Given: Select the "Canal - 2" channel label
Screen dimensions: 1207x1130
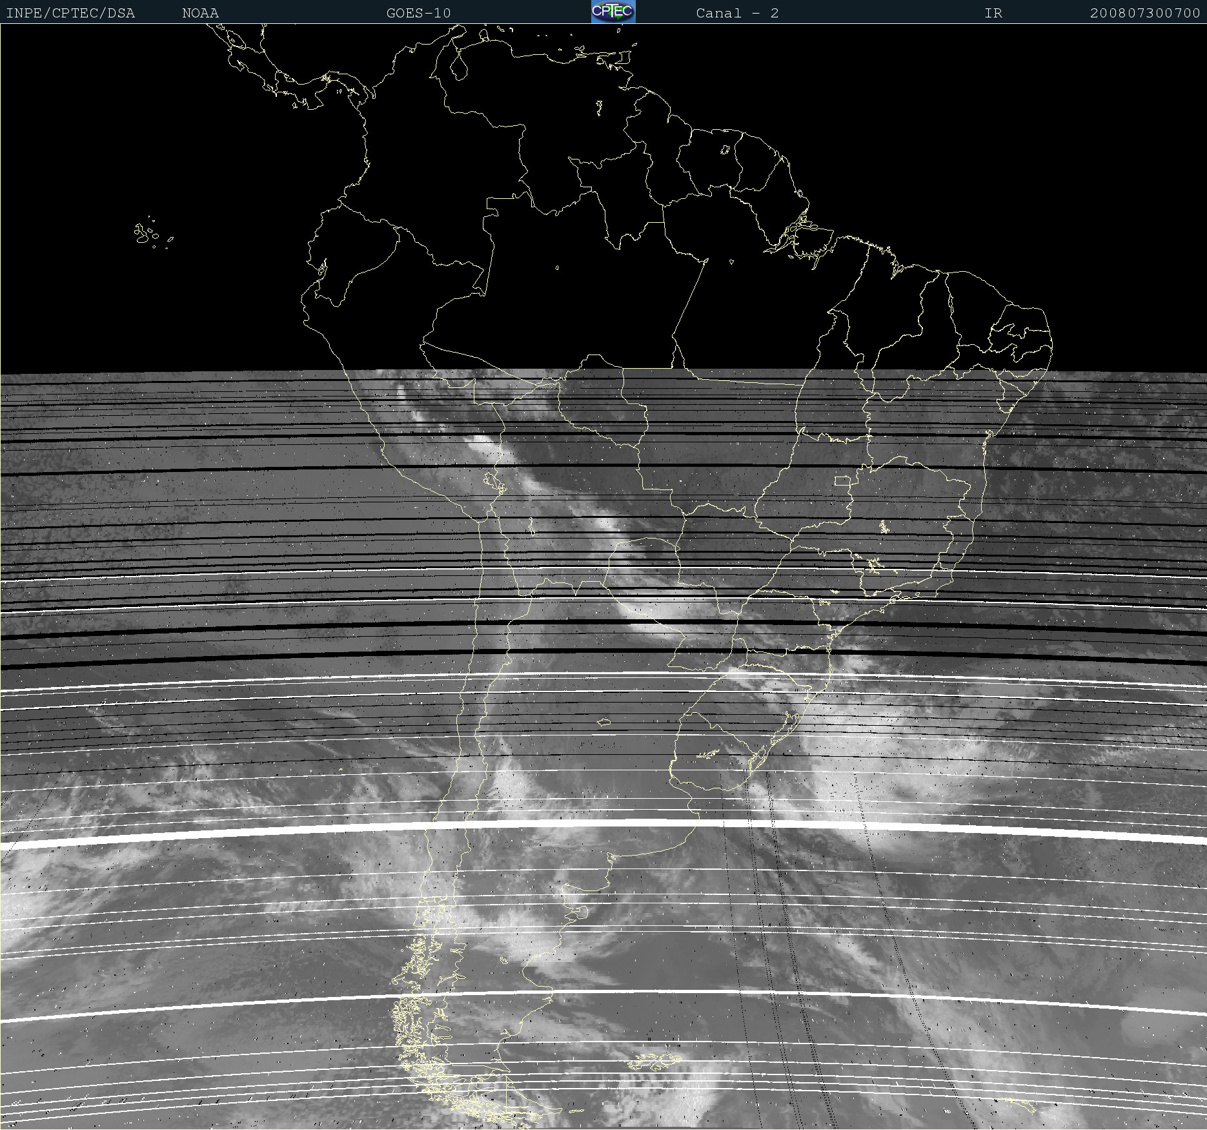Looking at the screenshot, I should pyautogui.click(x=736, y=13).
